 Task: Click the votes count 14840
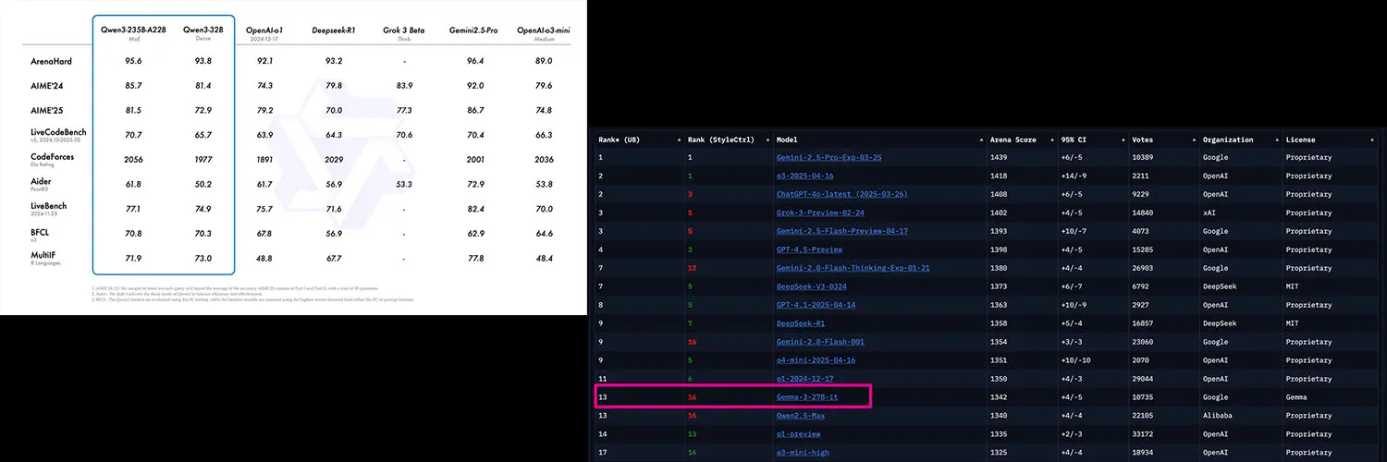1143,213
